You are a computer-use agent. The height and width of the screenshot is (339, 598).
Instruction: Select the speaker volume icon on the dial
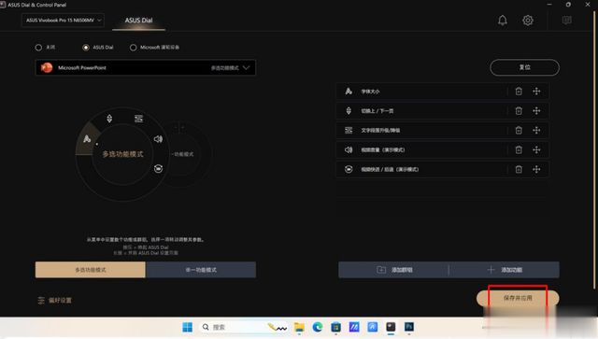pyautogui.click(x=158, y=139)
